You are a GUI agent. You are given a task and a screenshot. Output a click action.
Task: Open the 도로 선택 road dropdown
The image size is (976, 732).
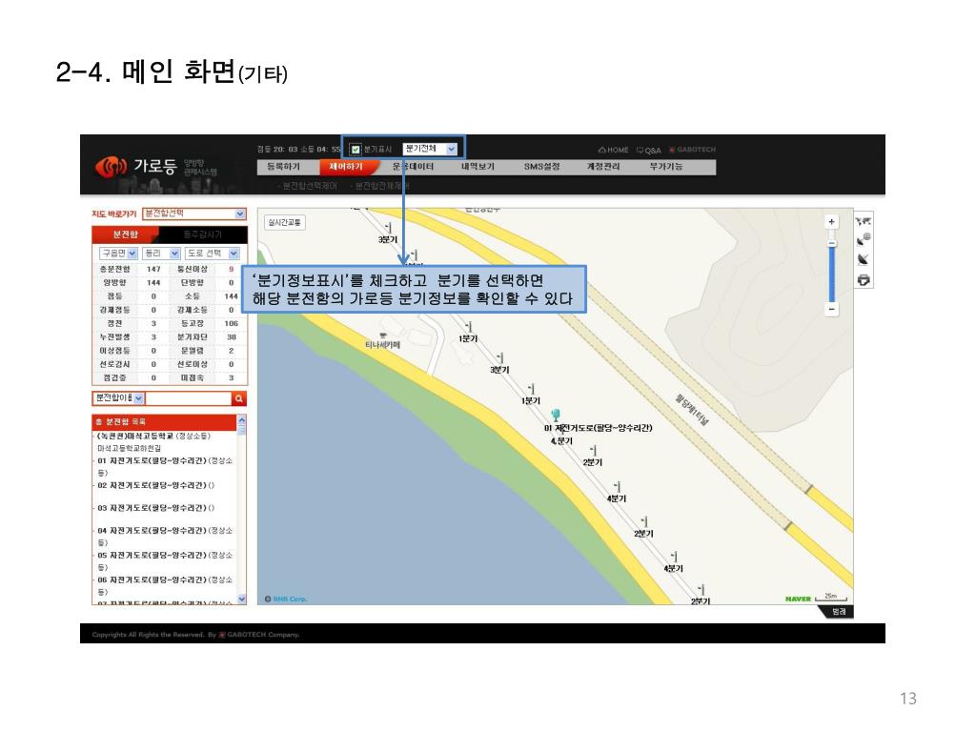[213, 254]
